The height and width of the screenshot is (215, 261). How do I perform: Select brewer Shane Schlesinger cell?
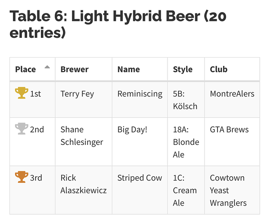click(81, 135)
